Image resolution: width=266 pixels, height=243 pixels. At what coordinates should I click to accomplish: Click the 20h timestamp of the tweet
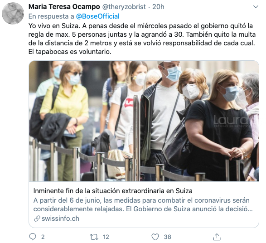[x=158, y=7]
